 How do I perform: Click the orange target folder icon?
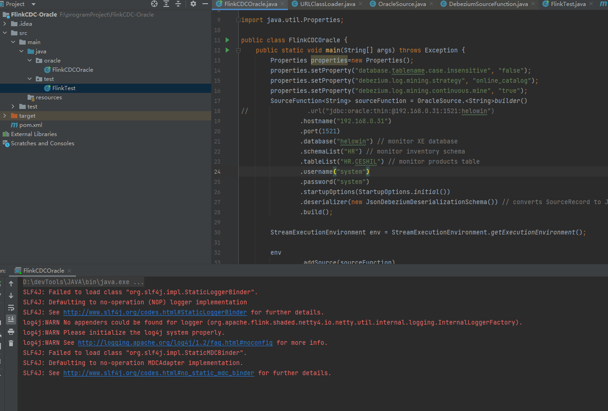click(x=14, y=116)
